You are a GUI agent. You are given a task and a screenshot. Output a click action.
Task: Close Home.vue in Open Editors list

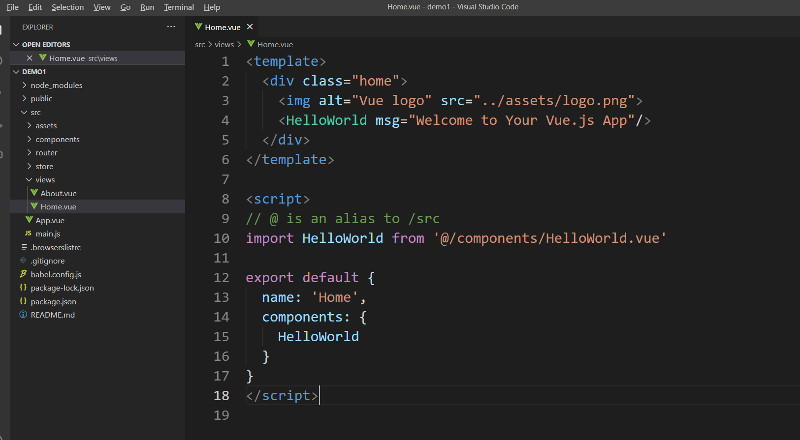pyautogui.click(x=30, y=58)
